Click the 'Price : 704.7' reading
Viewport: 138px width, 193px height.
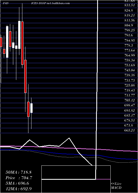[x=19, y=178]
